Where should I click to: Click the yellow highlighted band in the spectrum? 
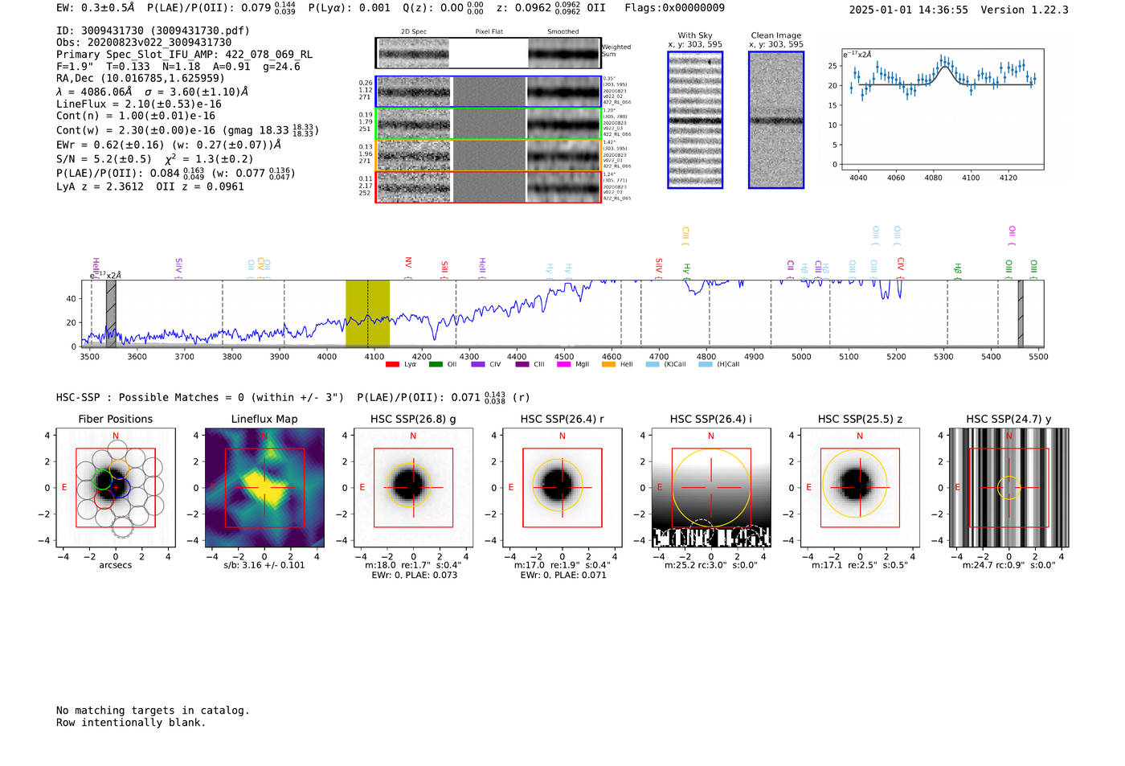367,313
